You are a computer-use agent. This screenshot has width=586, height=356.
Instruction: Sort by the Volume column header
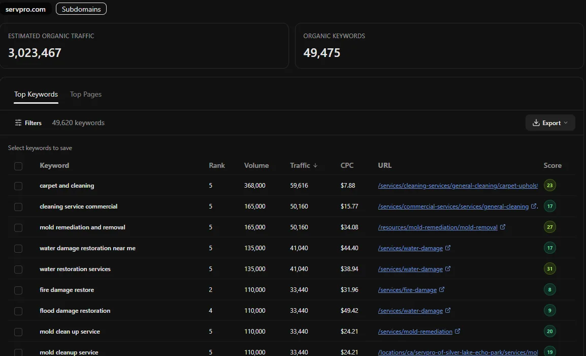tap(256, 165)
